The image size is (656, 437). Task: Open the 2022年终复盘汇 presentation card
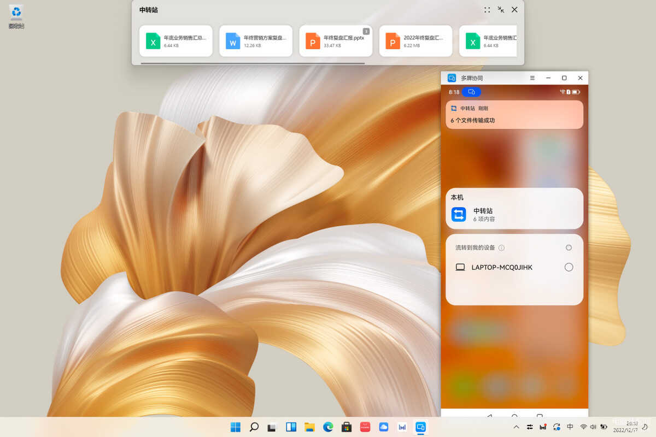[415, 41]
